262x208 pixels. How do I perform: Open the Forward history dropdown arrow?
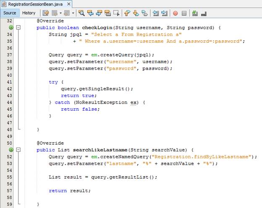pyautogui.click(x=73, y=13)
